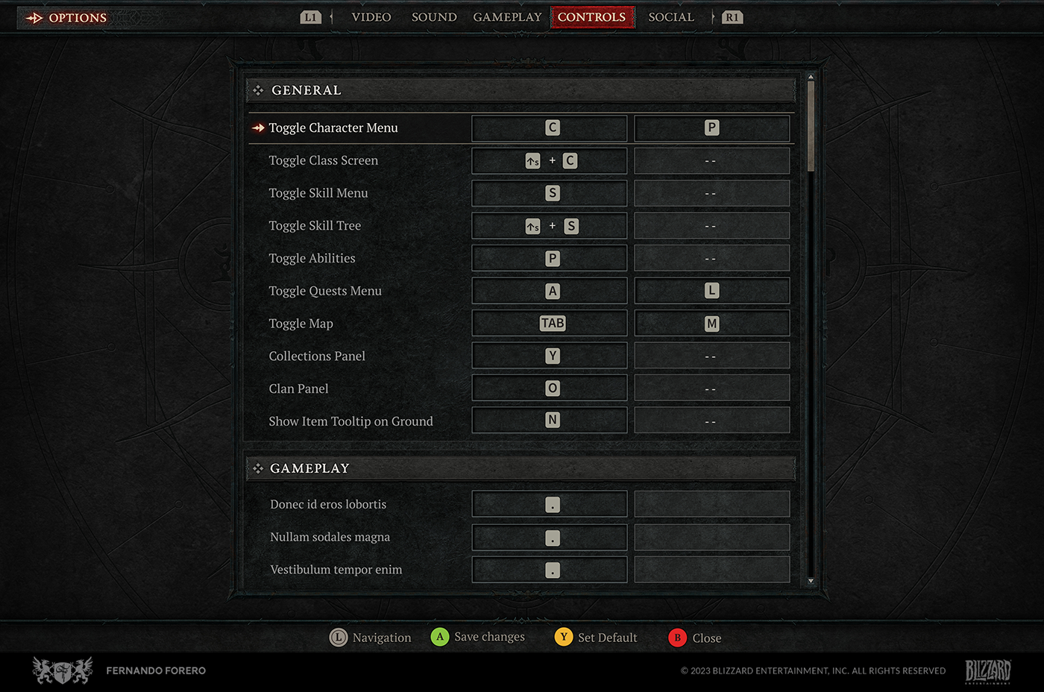
Task: Click the green A Save changes icon
Action: pyautogui.click(x=440, y=637)
